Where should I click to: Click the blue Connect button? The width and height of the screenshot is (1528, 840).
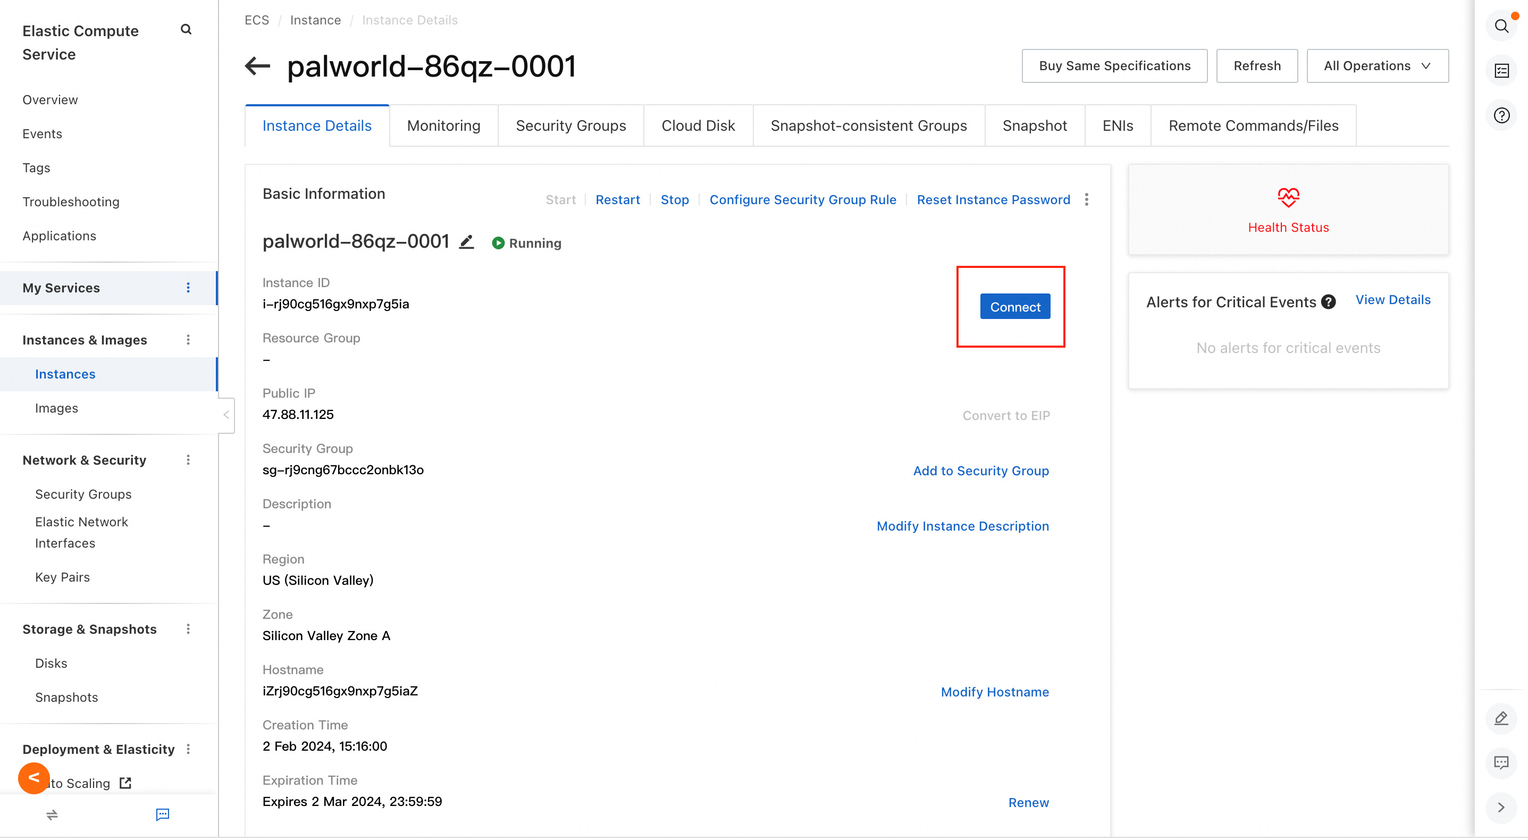[x=1015, y=307]
